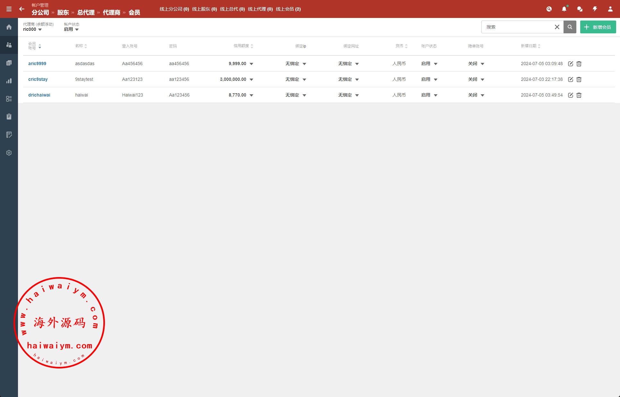Open the notifications bell icon

click(564, 9)
